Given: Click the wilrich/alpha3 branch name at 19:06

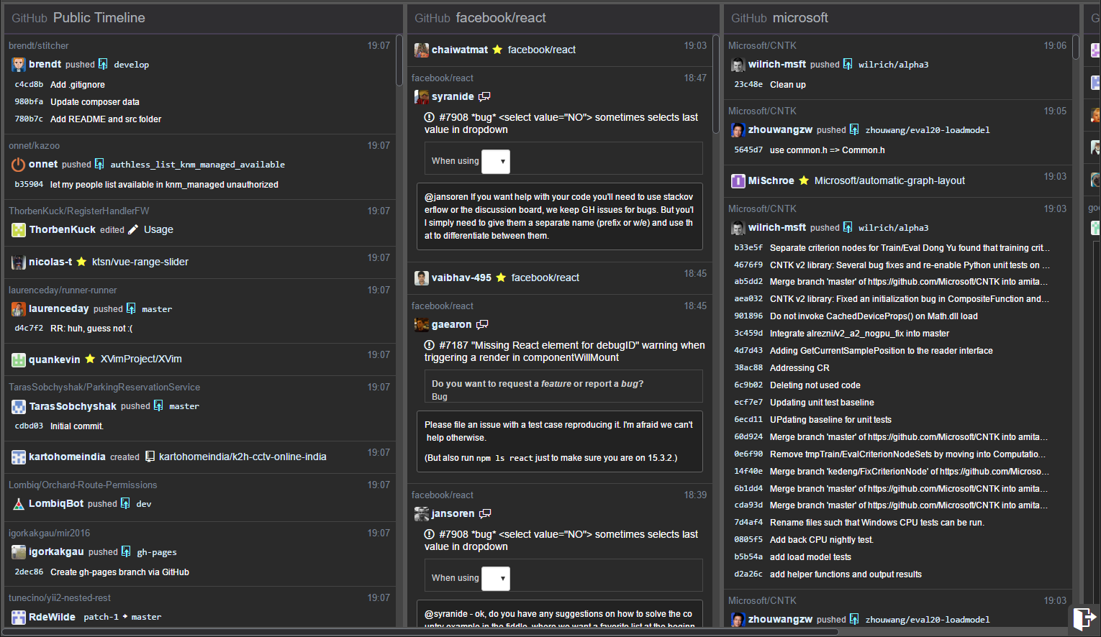Looking at the screenshot, I should coord(893,65).
